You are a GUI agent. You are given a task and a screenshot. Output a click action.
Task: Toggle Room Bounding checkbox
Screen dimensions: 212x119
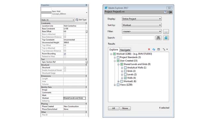coord(65,54)
